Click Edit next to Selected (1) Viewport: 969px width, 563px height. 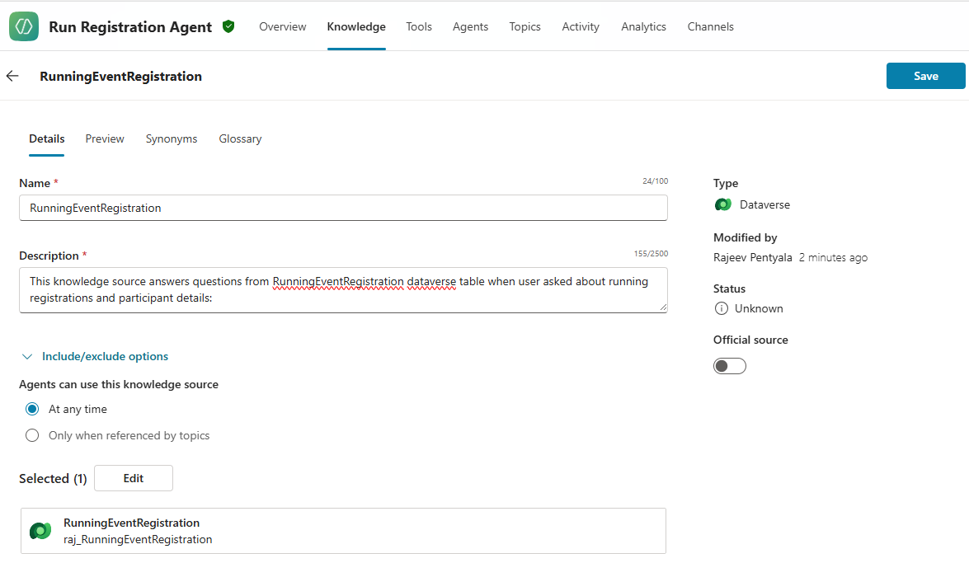pyautogui.click(x=134, y=478)
